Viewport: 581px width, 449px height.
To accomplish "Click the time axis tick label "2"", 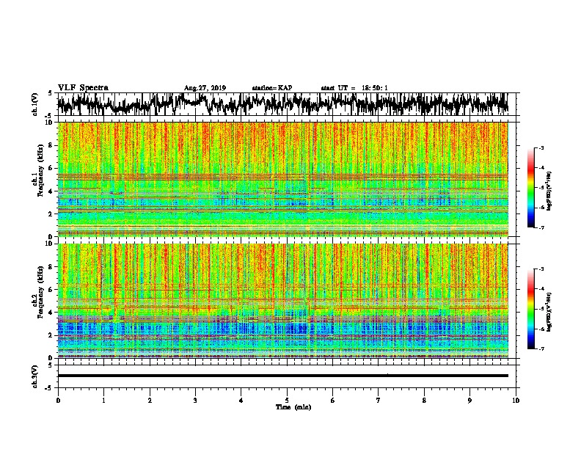I will 150,401.
